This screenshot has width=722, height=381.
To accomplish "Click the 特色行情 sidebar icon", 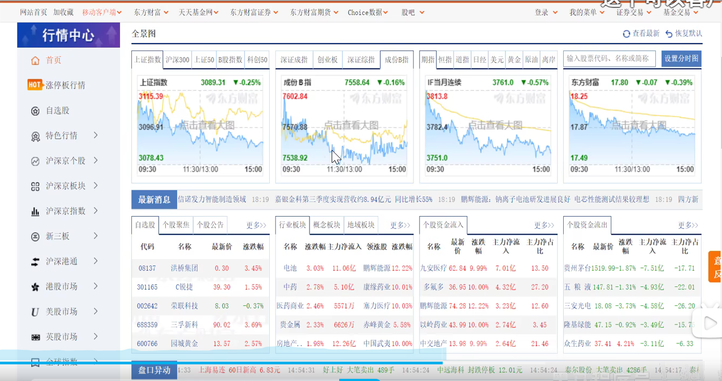I will pos(36,136).
